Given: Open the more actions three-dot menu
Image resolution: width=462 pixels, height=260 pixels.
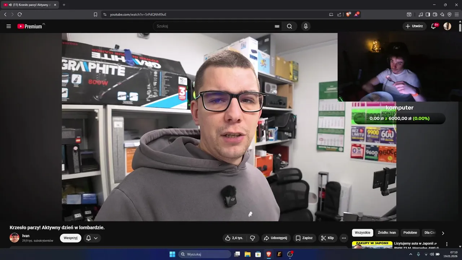Looking at the screenshot, I should pyautogui.click(x=344, y=238).
